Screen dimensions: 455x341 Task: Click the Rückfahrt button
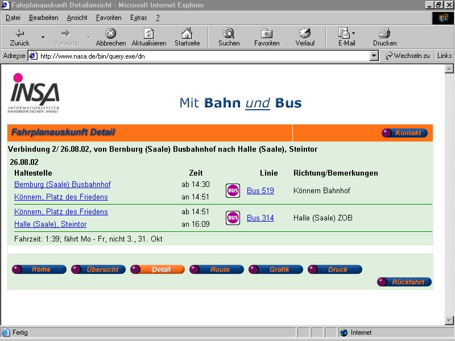[404, 282]
